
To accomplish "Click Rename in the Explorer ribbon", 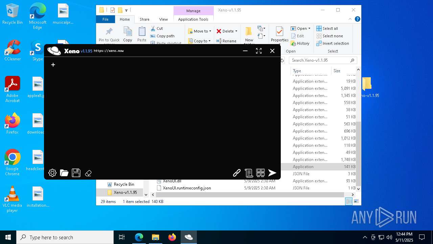I will [x=226, y=41].
